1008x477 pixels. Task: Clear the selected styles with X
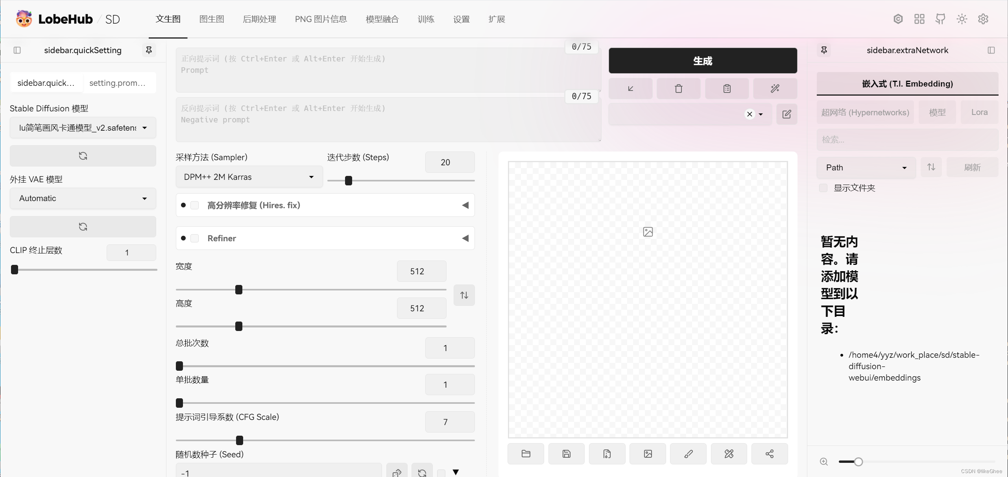click(x=750, y=114)
